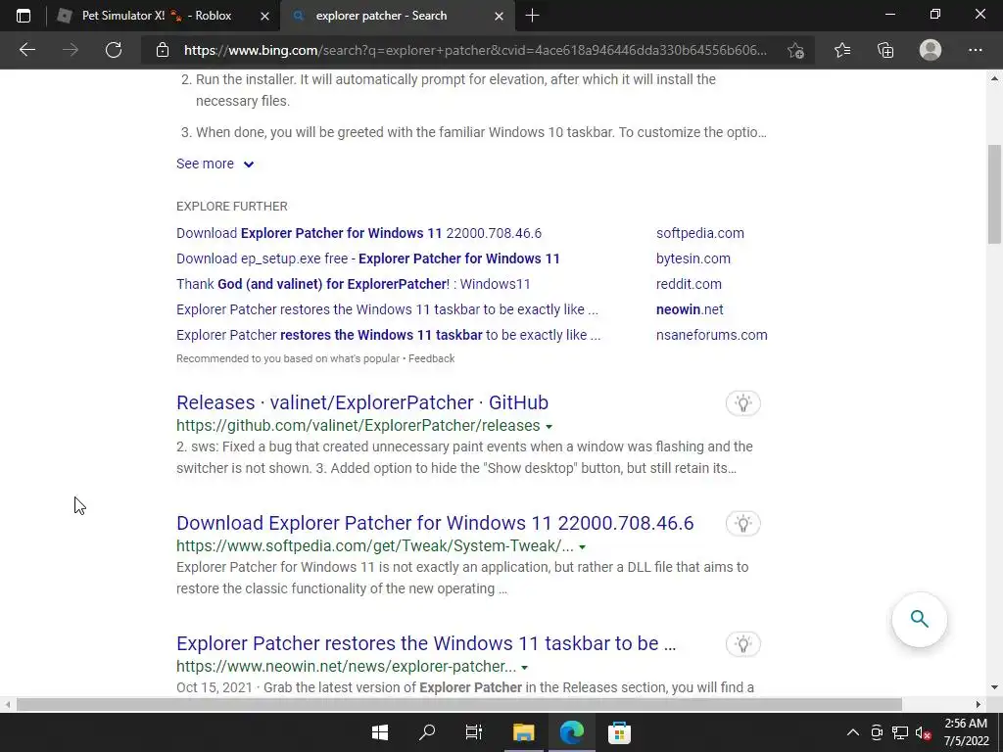This screenshot has width=1003, height=752.
Task: Go back to previous page
Action: pyautogui.click(x=26, y=50)
